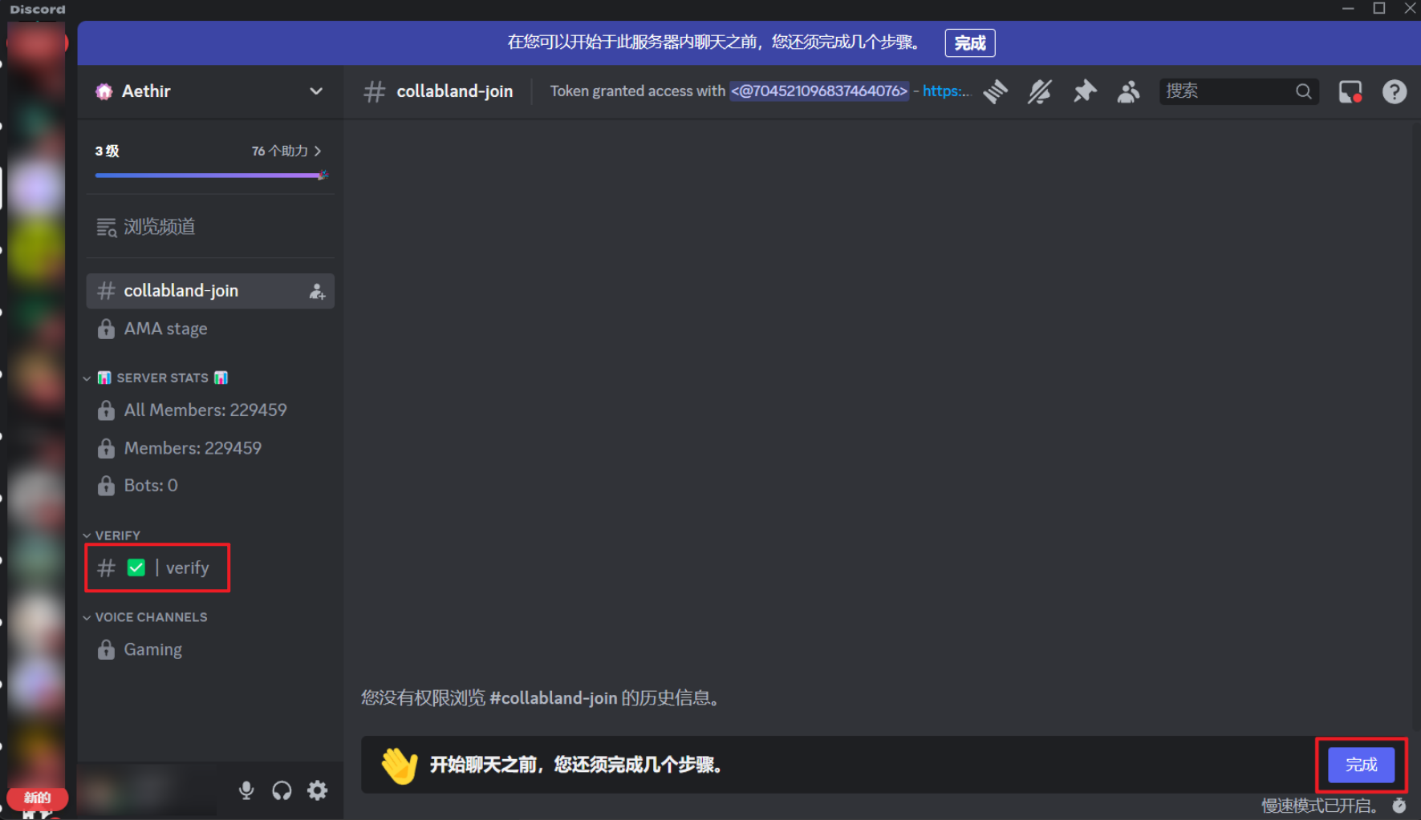Click the channel topic text

point(761,91)
